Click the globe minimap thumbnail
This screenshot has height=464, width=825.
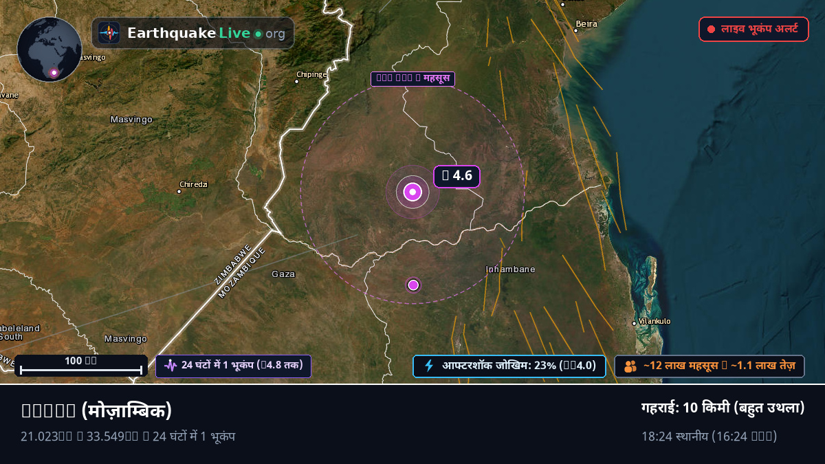[49, 49]
